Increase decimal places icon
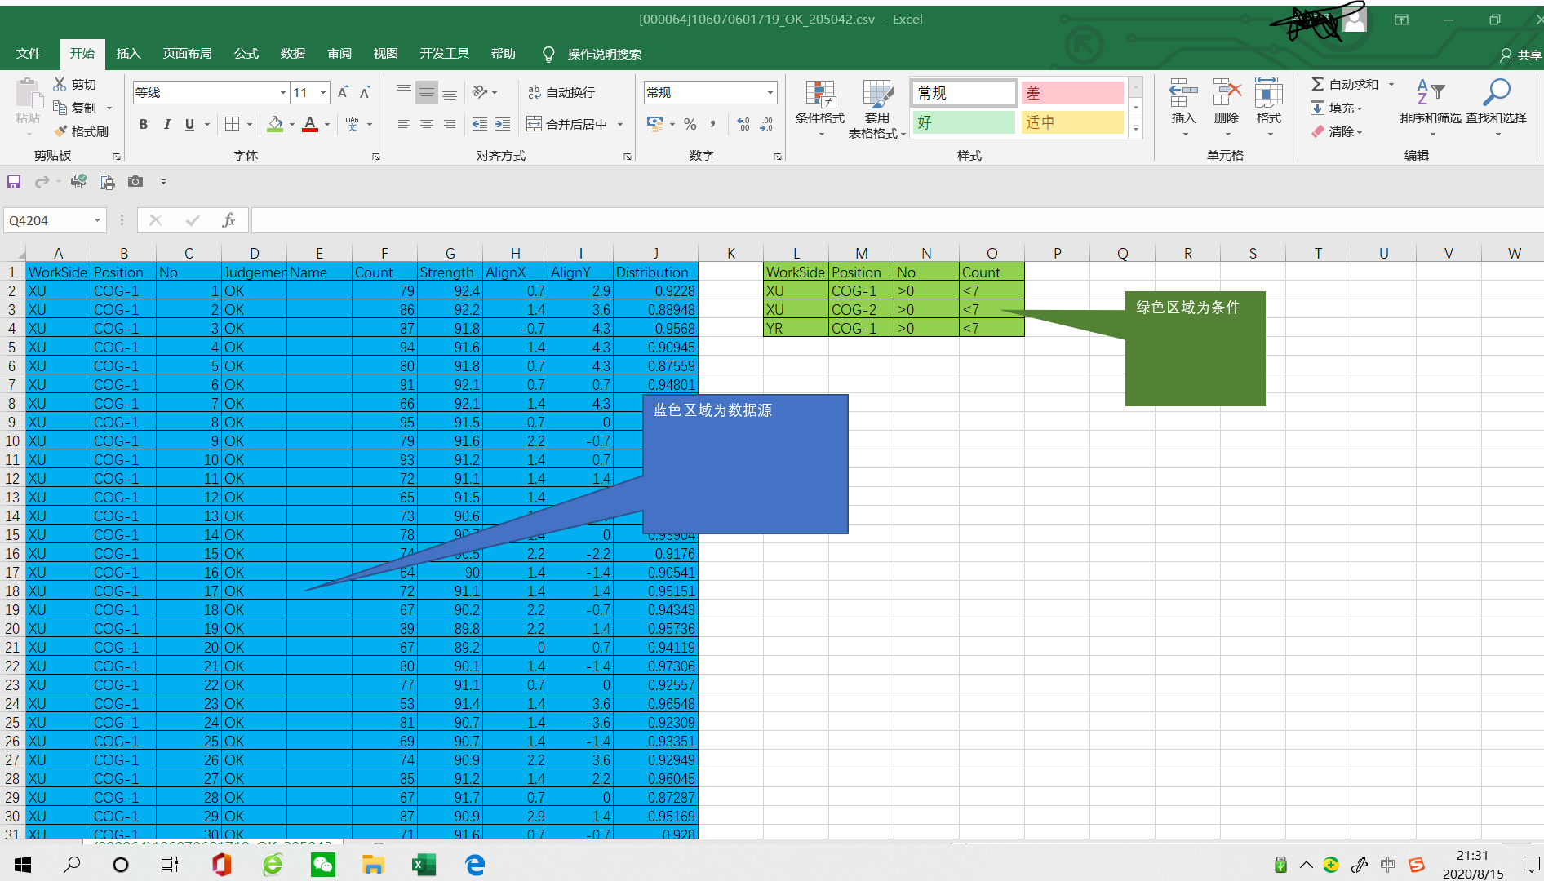This screenshot has height=881, width=1544. tap(743, 124)
